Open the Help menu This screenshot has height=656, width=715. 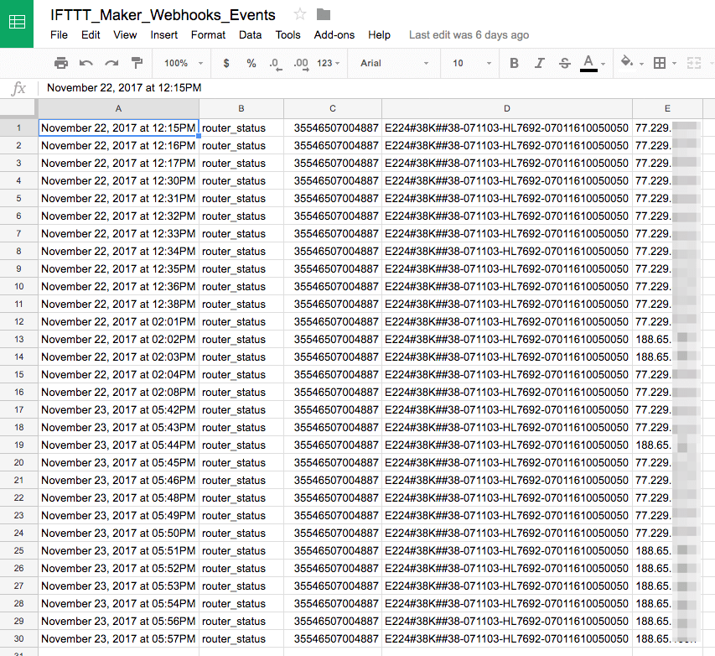[x=379, y=35]
